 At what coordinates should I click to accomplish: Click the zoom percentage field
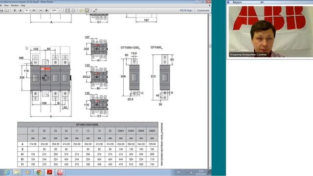[54, 10]
